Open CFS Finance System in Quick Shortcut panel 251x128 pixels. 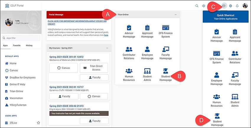pos(216,57)
